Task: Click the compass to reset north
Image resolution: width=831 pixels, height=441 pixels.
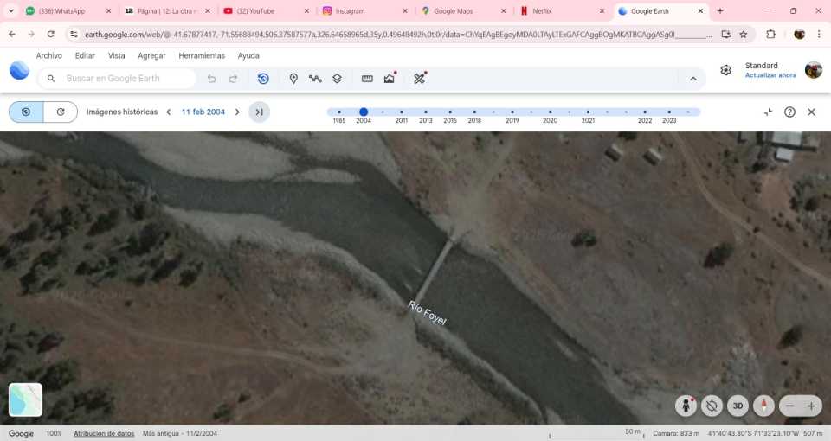Action: [763, 406]
